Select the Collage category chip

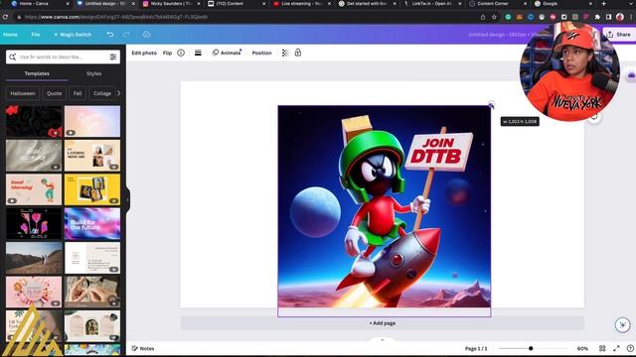point(102,93)
